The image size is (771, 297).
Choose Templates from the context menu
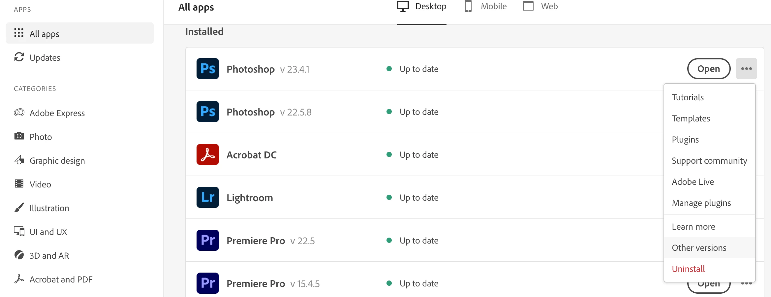[x=709, y=118]
